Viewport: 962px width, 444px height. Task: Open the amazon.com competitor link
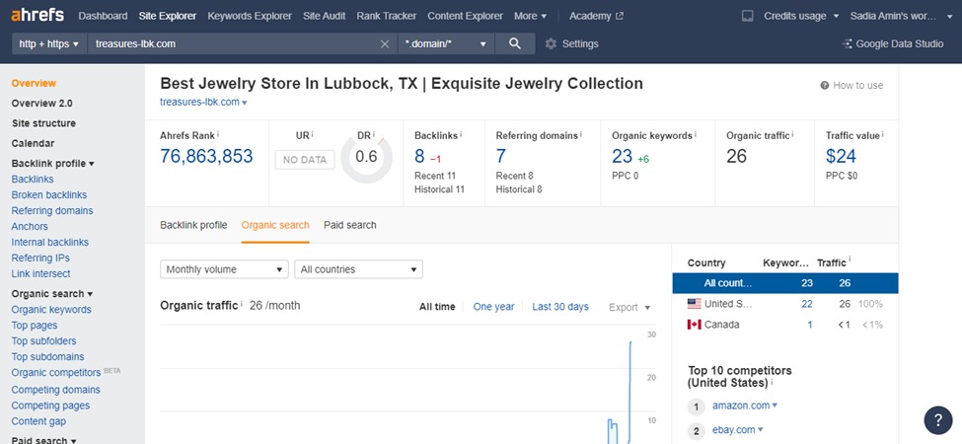pyautogui.click(x=741, y=406)
